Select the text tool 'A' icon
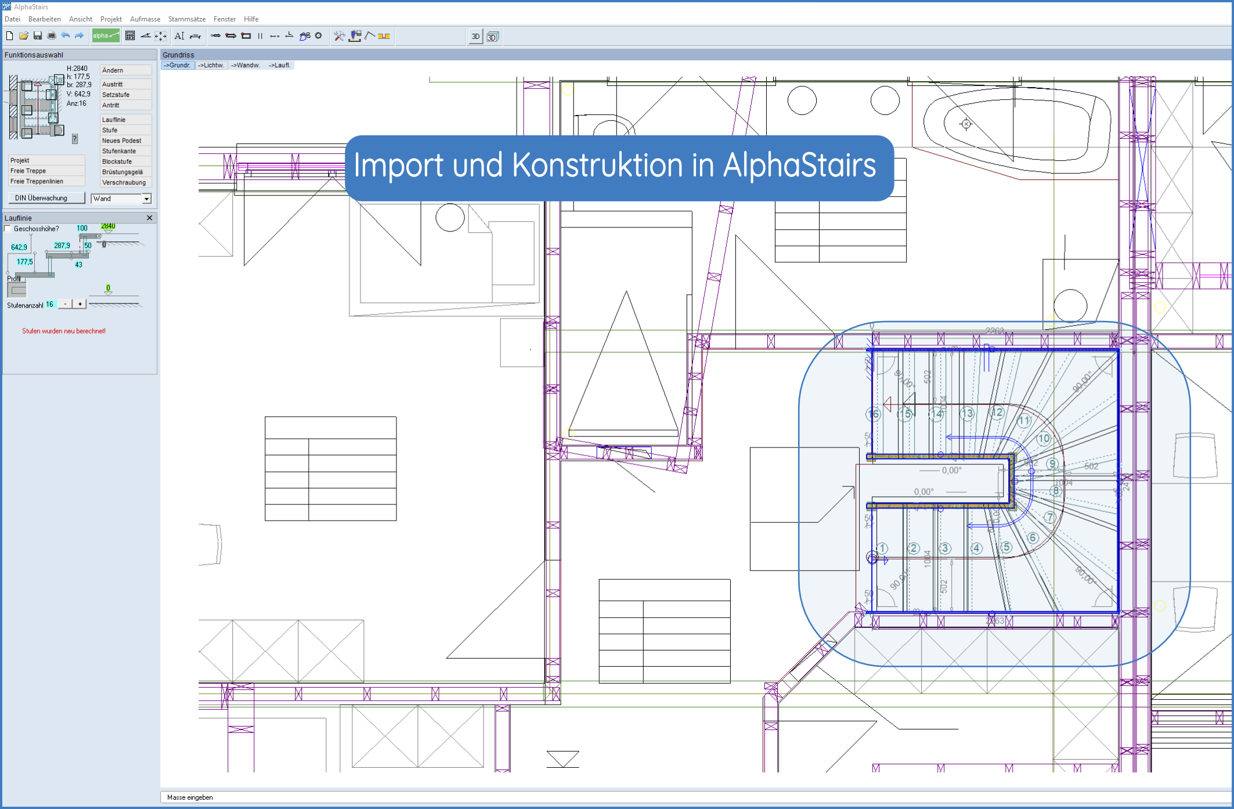Viewport: 1234px width, 809px height. coord(179,36)
